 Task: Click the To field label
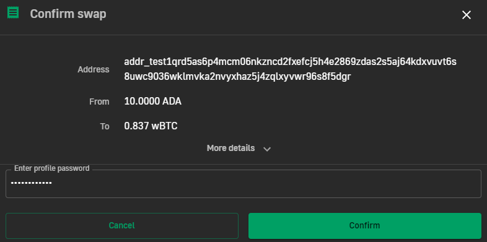pyautogui.click(x=105, y=127)
